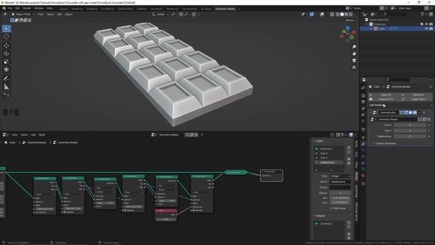Activate the Select Box tool
Screen dimensions: 435x245
[6, 29]
